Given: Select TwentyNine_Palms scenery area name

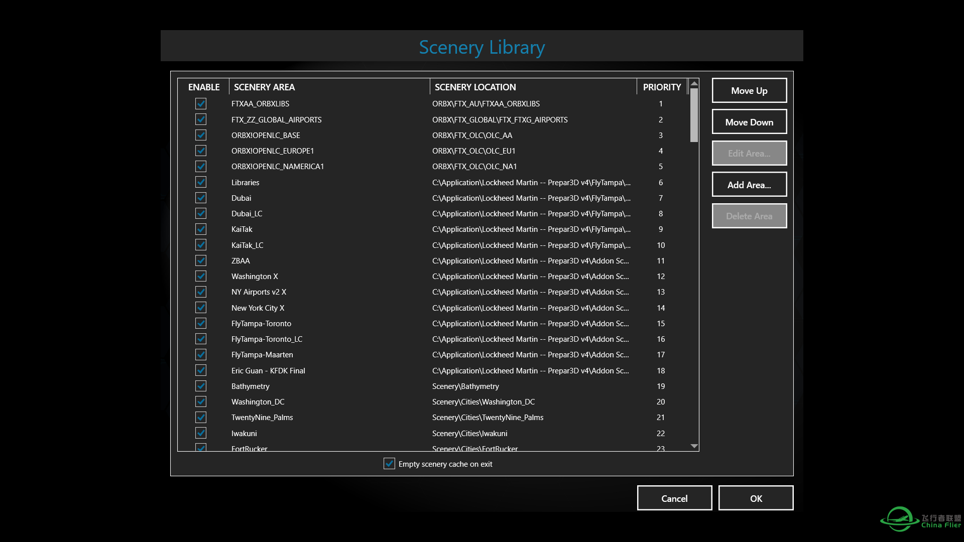Looking at the screenshot, I should (x=262, y=418).
